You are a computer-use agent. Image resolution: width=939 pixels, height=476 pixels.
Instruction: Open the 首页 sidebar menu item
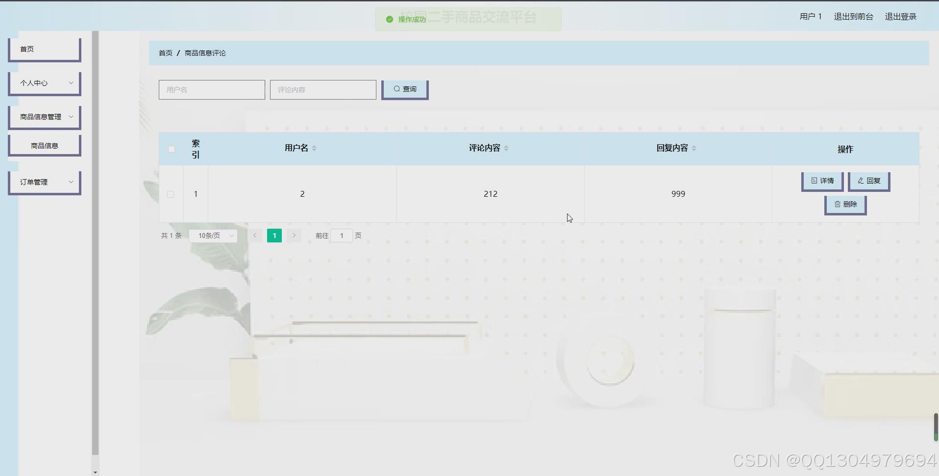click(44, 49)
